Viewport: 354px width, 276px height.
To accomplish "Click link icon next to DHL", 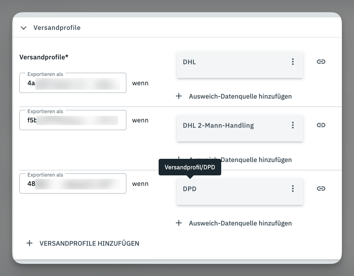I will coord(321,62).
